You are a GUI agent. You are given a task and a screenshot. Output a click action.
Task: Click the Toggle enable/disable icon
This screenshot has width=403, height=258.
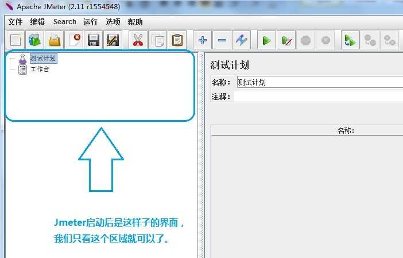[241, 40]
